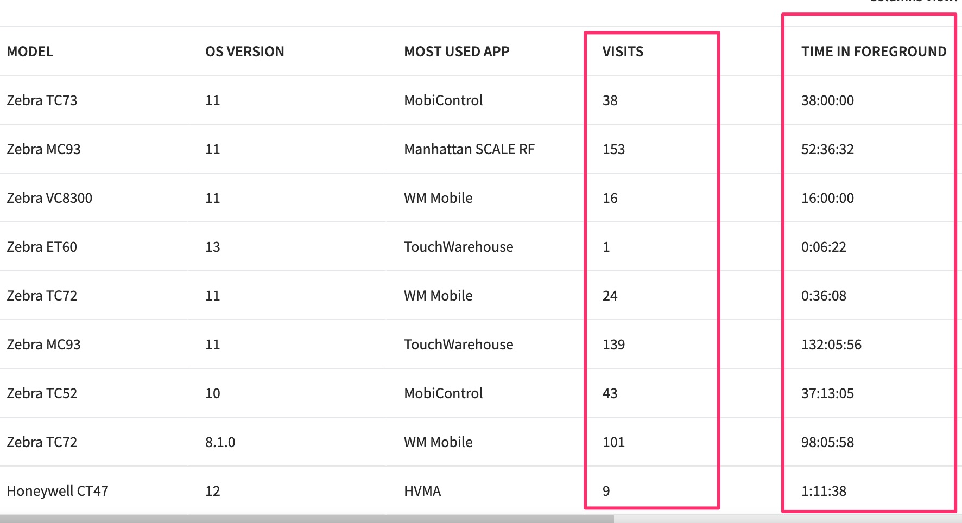The width and height of the screenshot is (962, 523).
Task: Sort by the MODEL column header
Action: pos(30,52)
